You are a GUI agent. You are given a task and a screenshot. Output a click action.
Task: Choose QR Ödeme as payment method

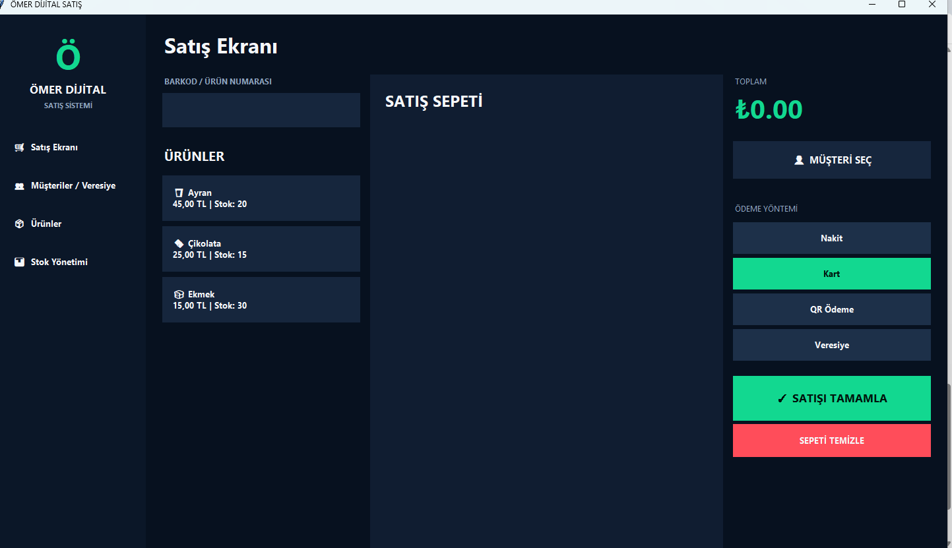pos(831,309)
